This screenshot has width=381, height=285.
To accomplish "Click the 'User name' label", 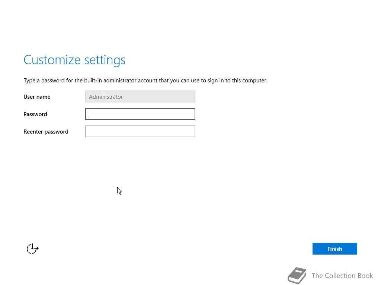I will click(x=37, y=97).
